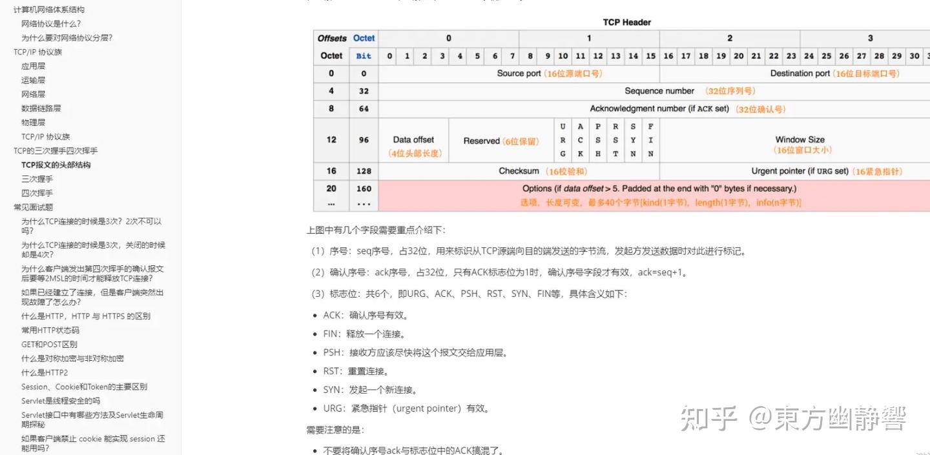Go to 常用HTTP状态码 section
Viewport: 930px width, 455px height.
point(50,330)
